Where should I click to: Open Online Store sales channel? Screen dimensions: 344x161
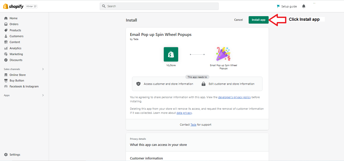pos(18,75)
